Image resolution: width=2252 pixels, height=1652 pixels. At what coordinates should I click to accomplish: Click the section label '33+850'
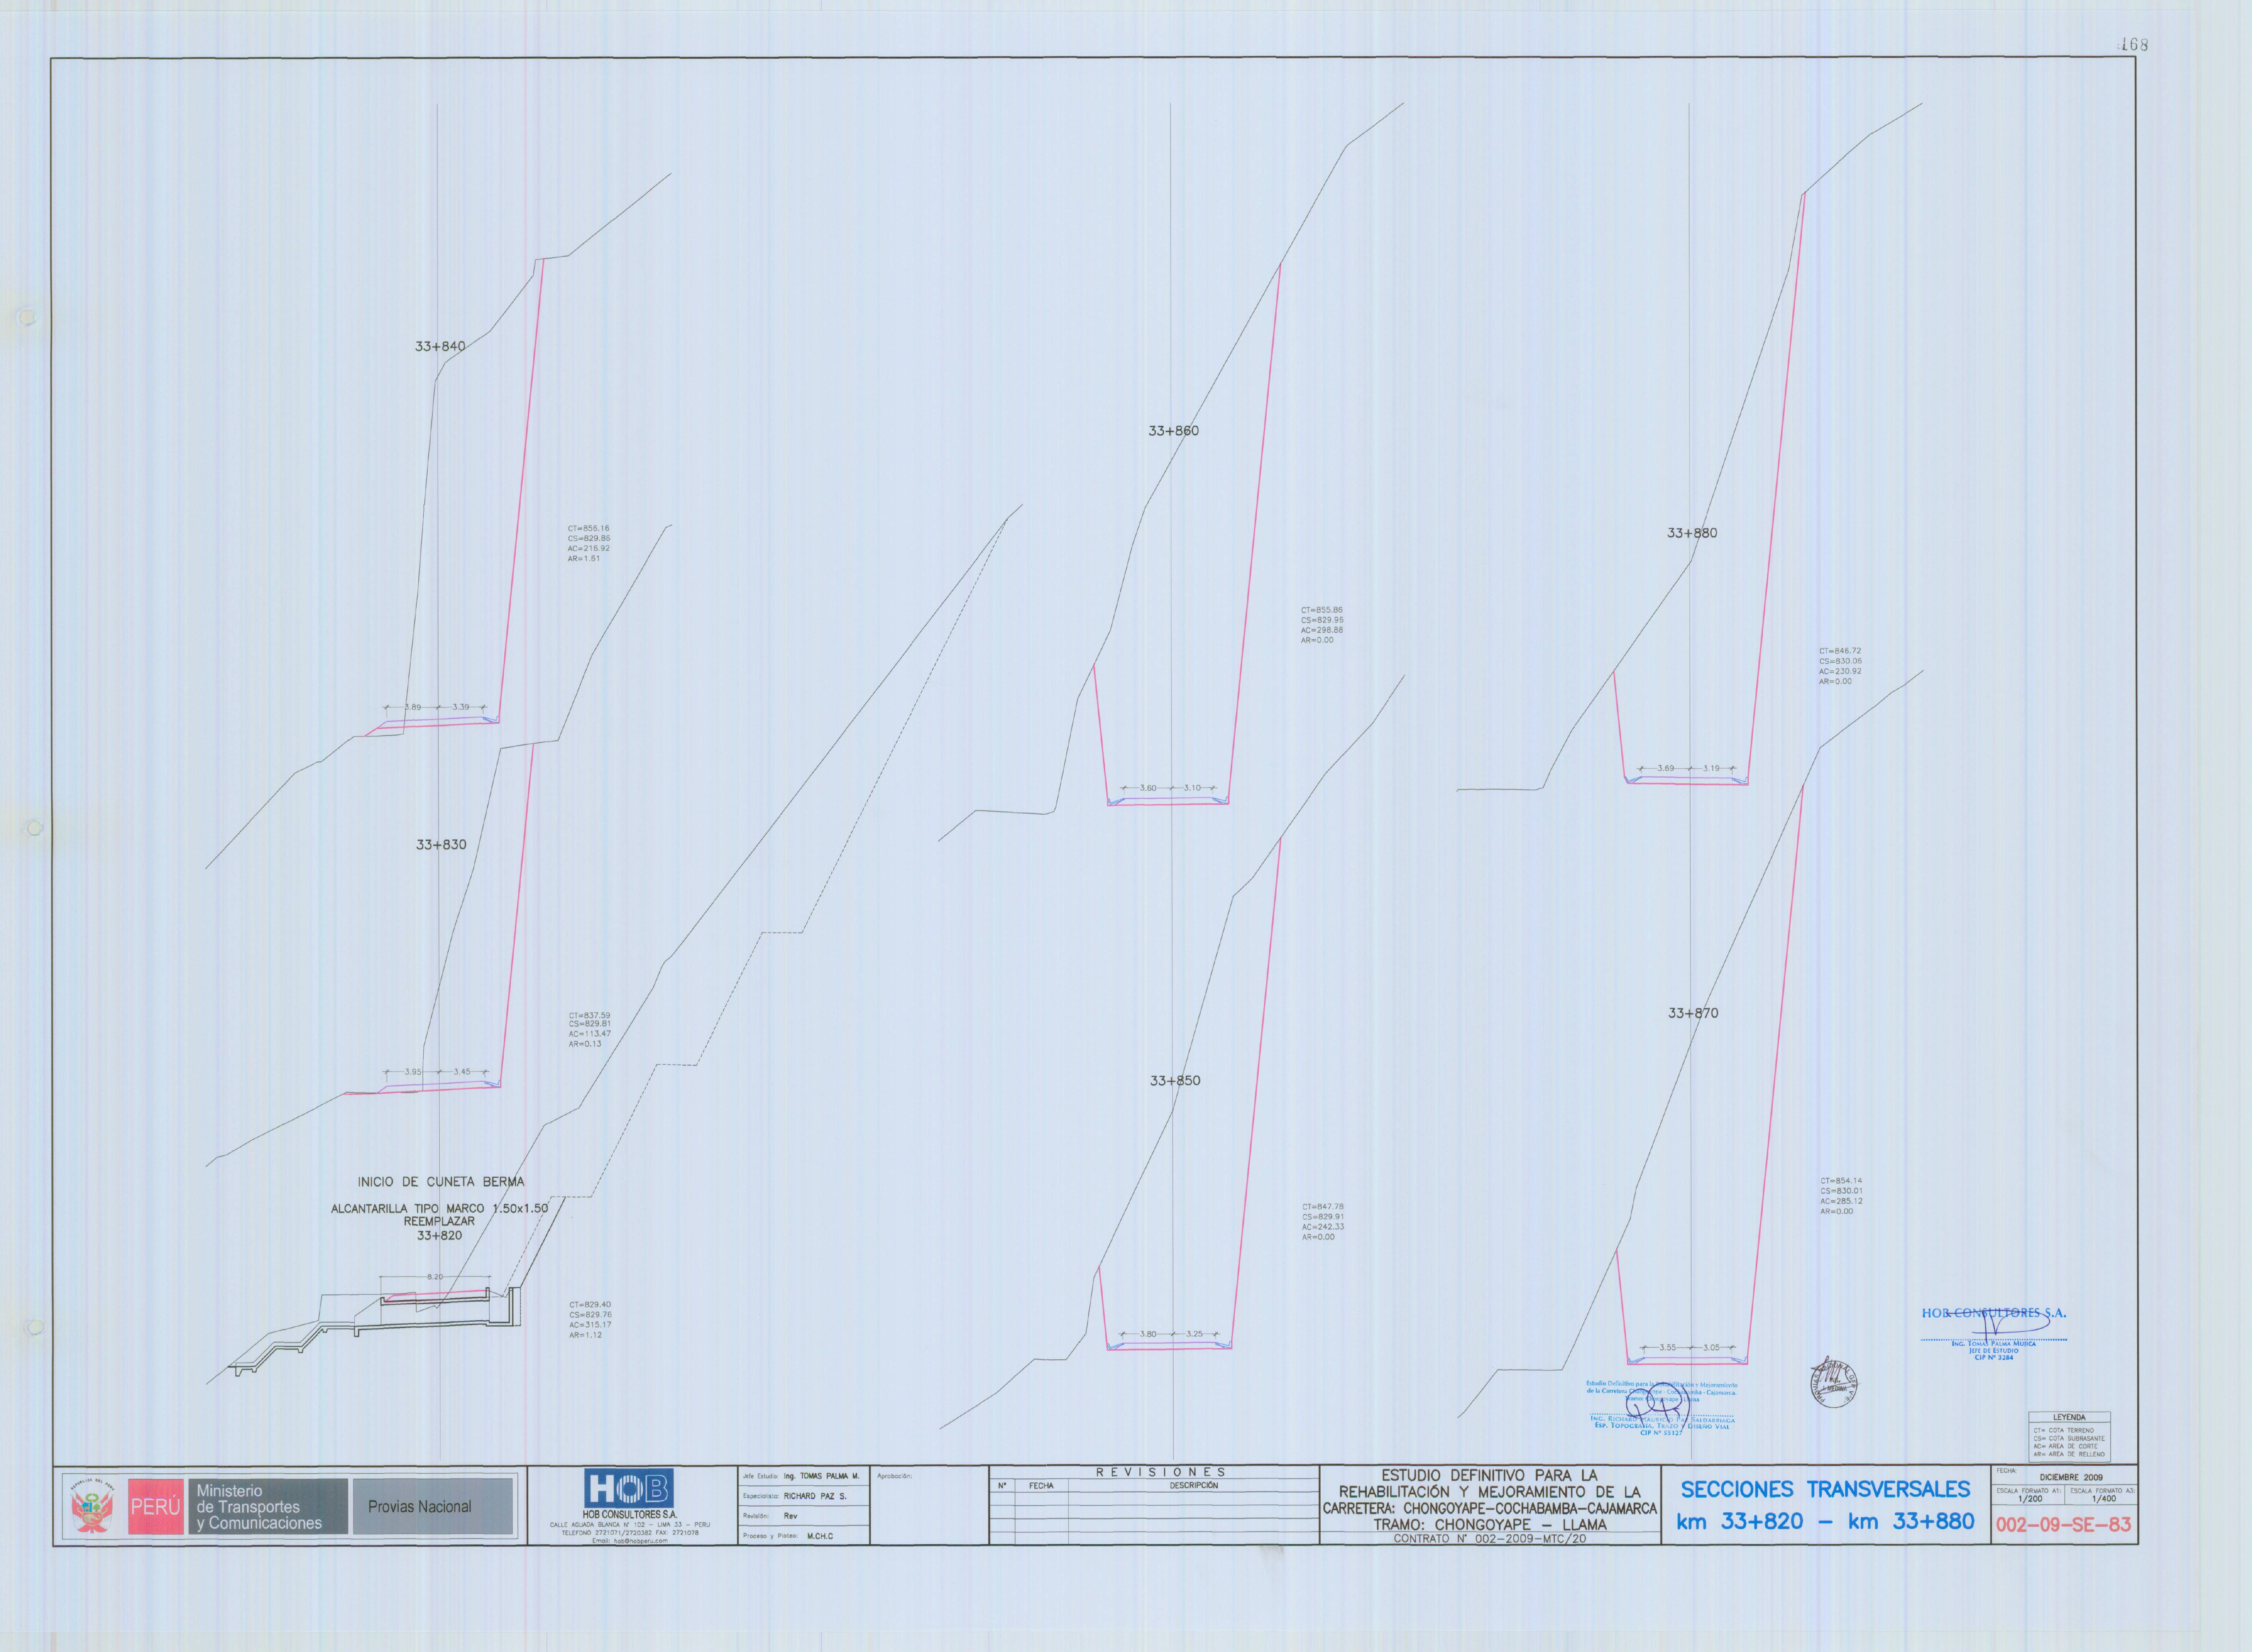coord(1175,1081)
